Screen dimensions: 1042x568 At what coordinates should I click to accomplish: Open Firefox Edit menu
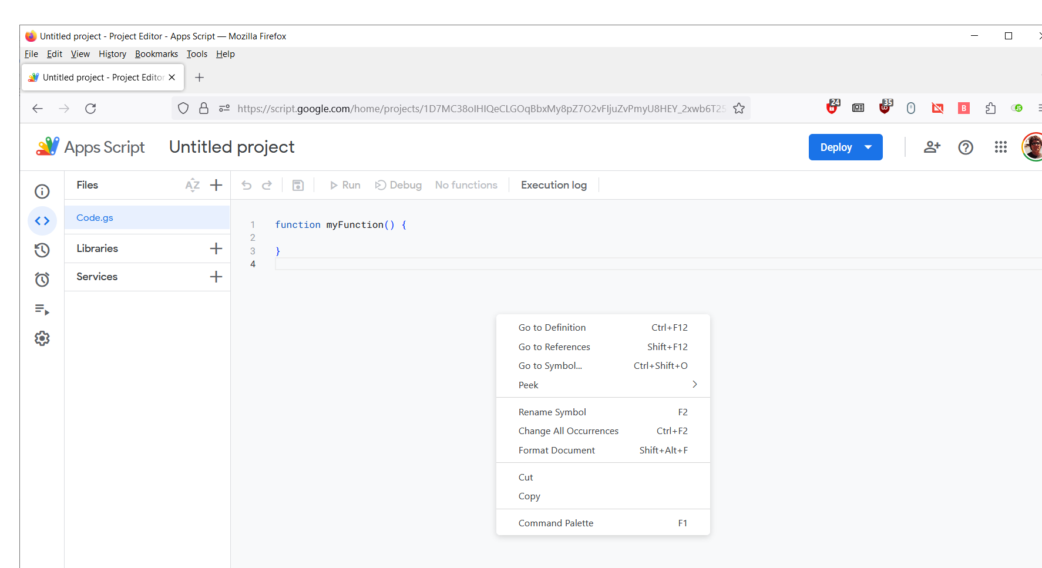click(55, 54)
